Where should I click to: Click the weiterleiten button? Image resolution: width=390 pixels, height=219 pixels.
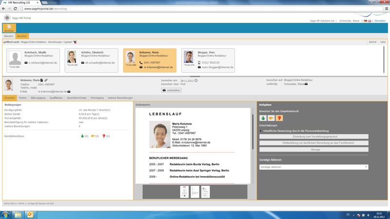(171, 90)
